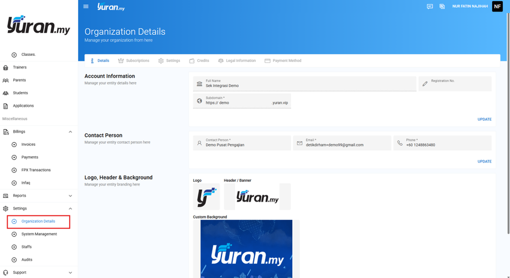Screen dimensions: 510x278
Task: Open Students from the sidebar
Action: [x=20, y=93]
